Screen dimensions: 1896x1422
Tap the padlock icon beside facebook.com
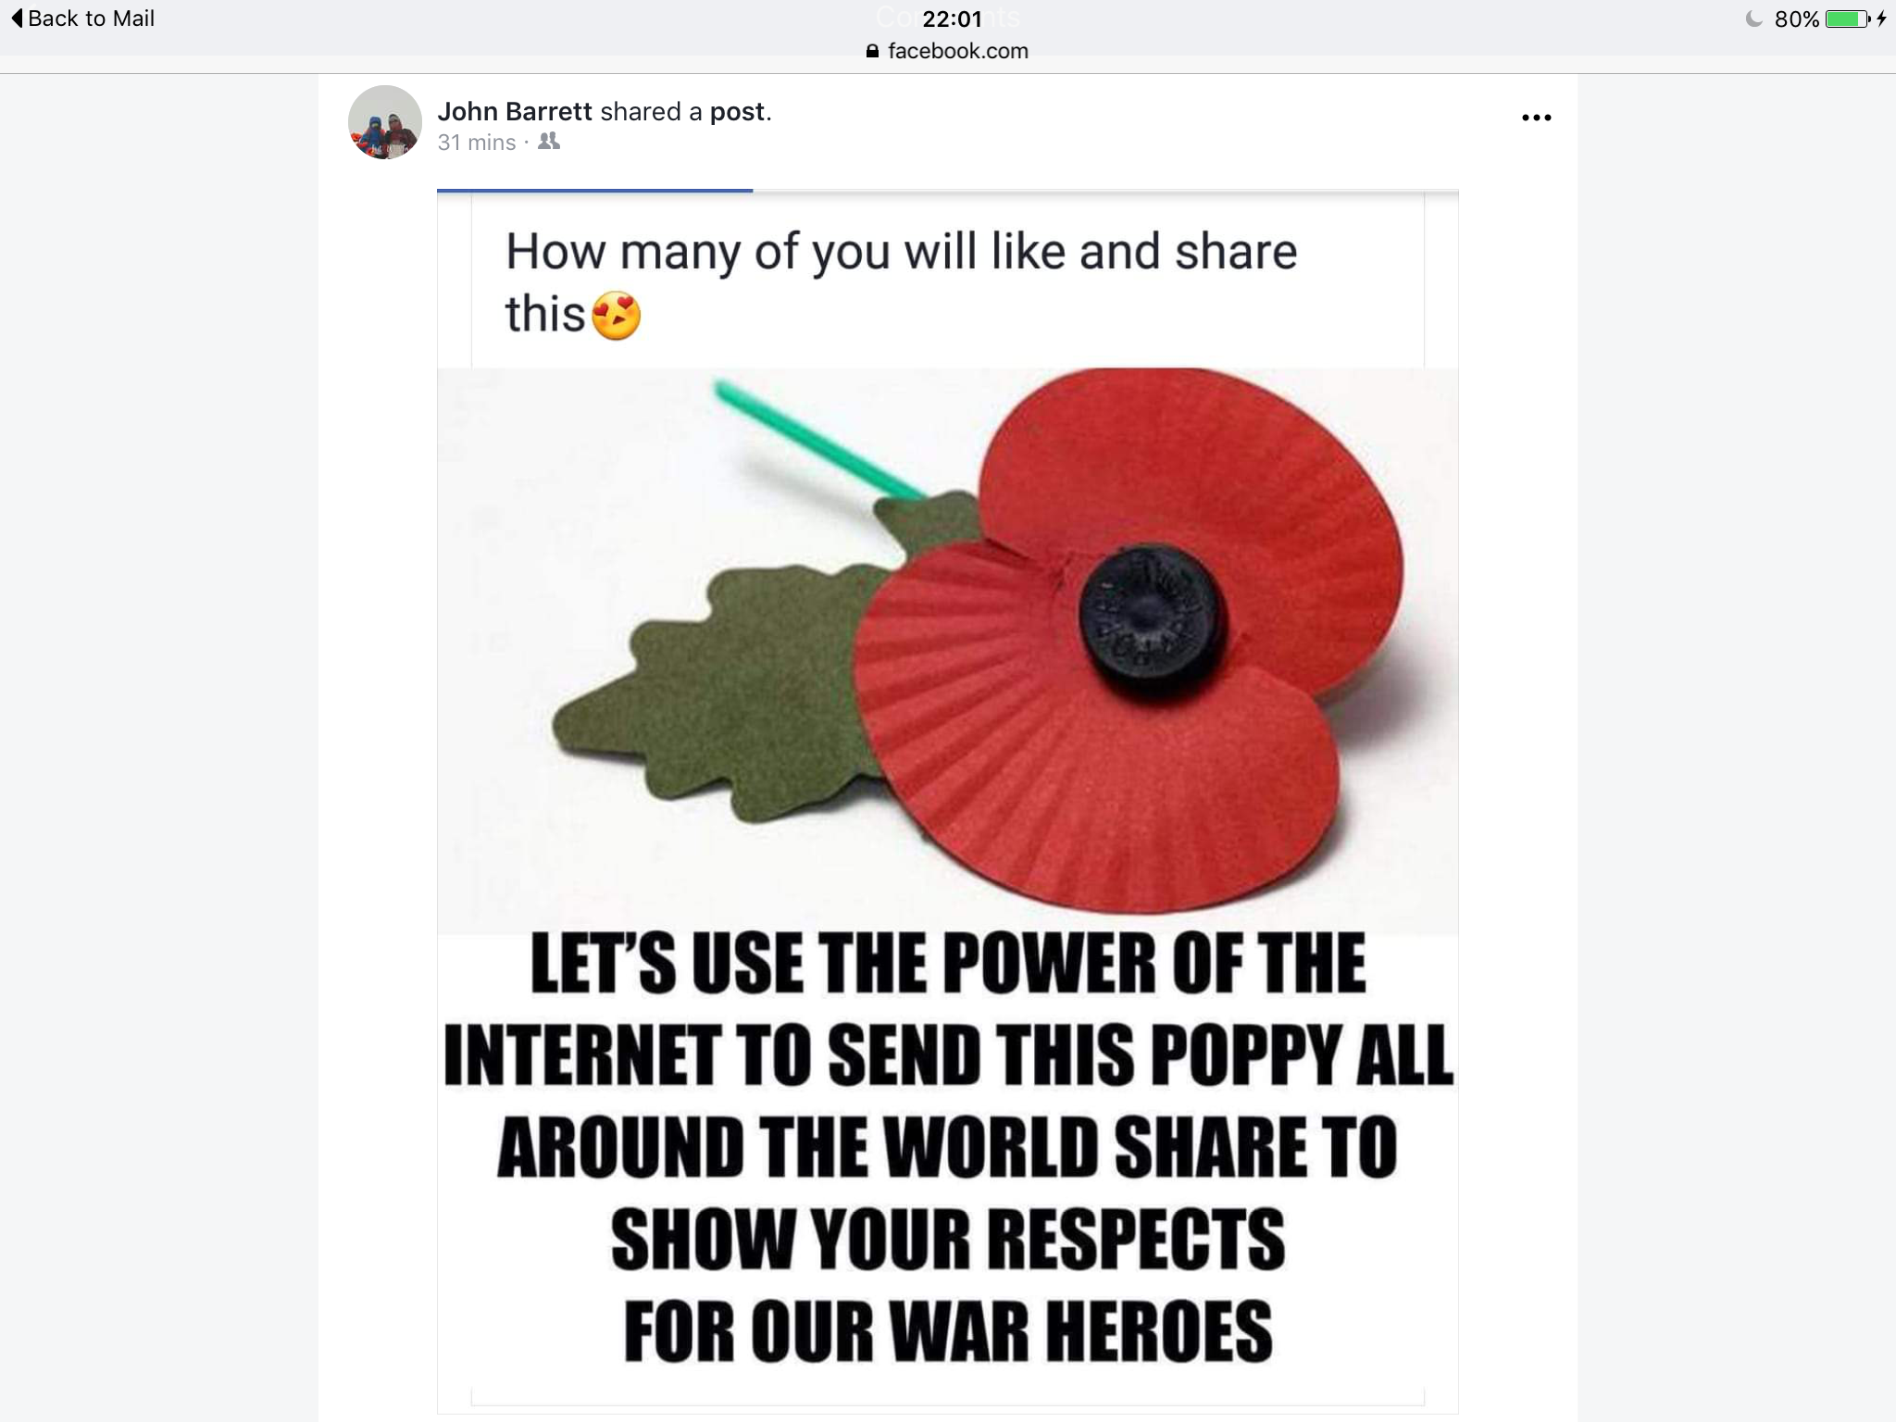[x=872, y=51]
